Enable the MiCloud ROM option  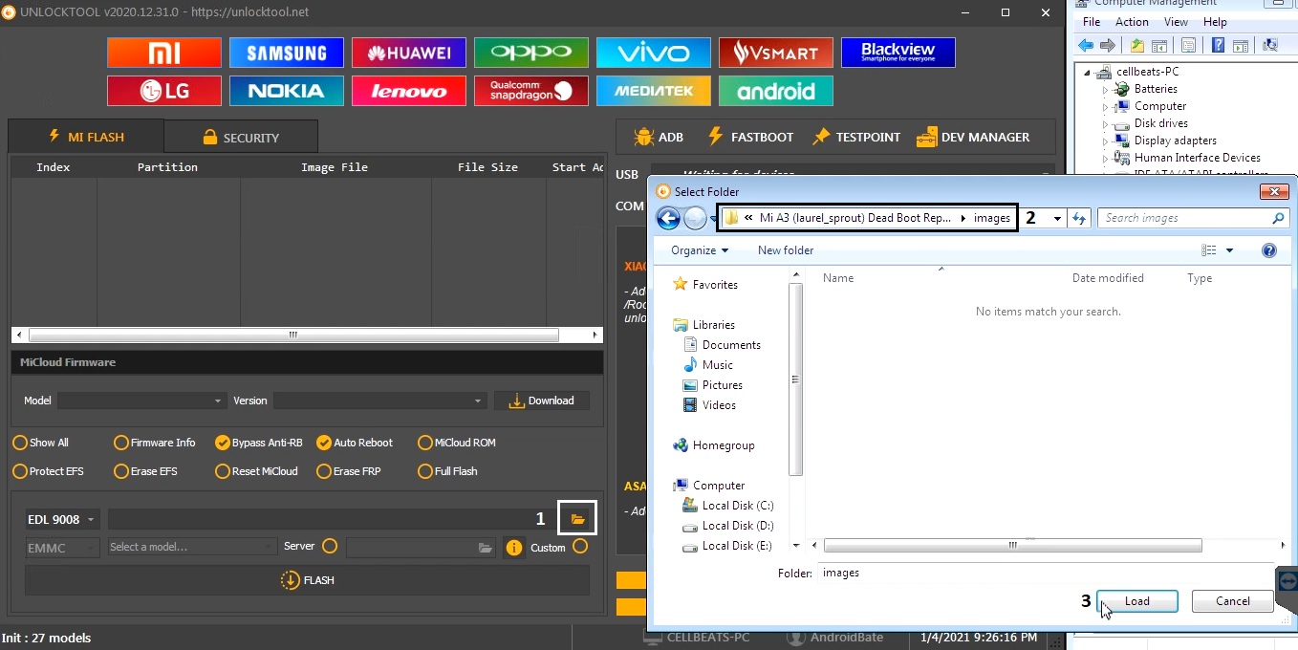click(x=457, y=443)
